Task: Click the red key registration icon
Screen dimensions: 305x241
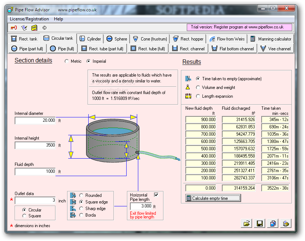Action: [x=14, y=28]
